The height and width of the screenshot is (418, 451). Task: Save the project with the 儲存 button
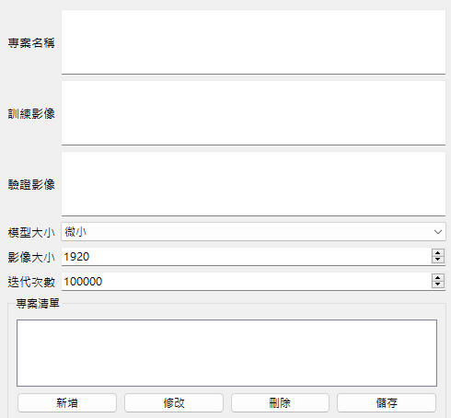click(387, 402)
